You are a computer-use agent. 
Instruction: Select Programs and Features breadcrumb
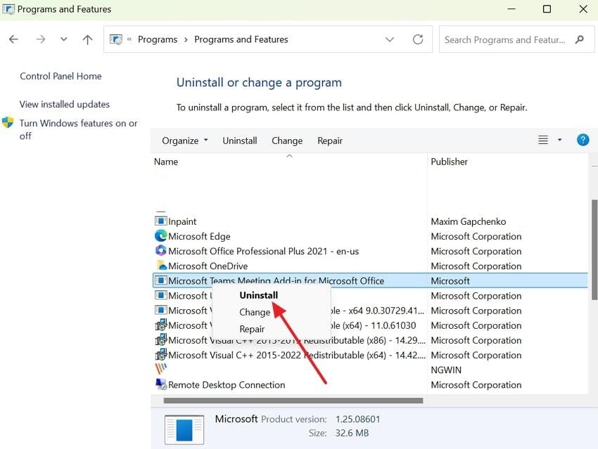click(241, 39)
